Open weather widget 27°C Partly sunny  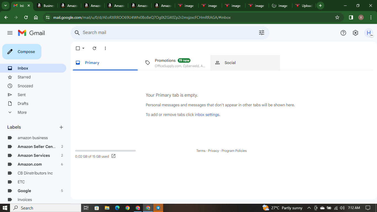(x=282, y=208)
